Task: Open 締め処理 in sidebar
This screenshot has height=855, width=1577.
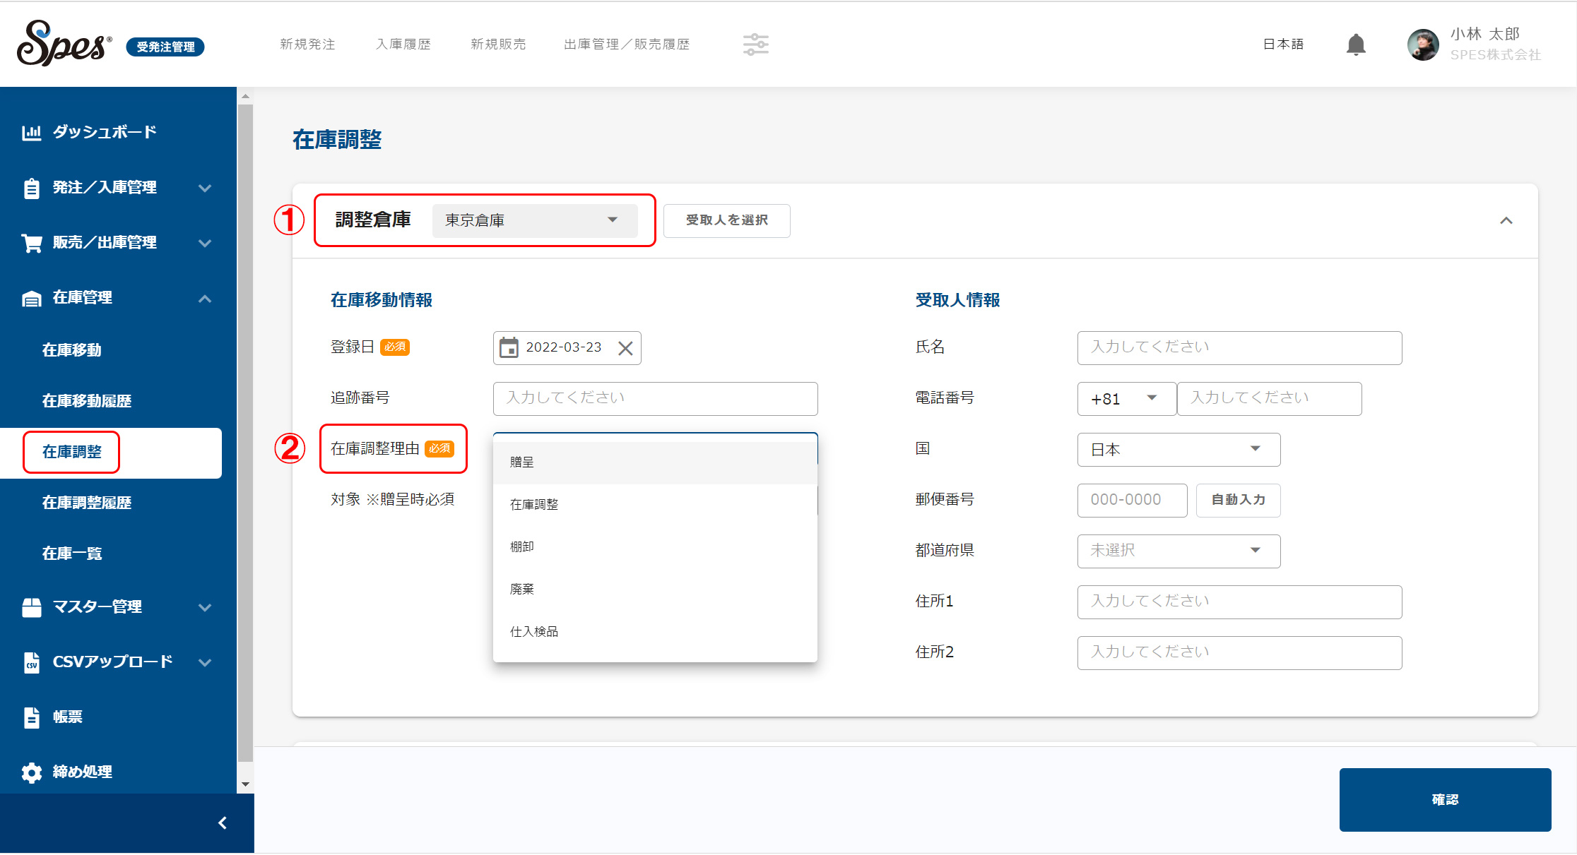Action: pyautogui.click(x=83, y=772)
